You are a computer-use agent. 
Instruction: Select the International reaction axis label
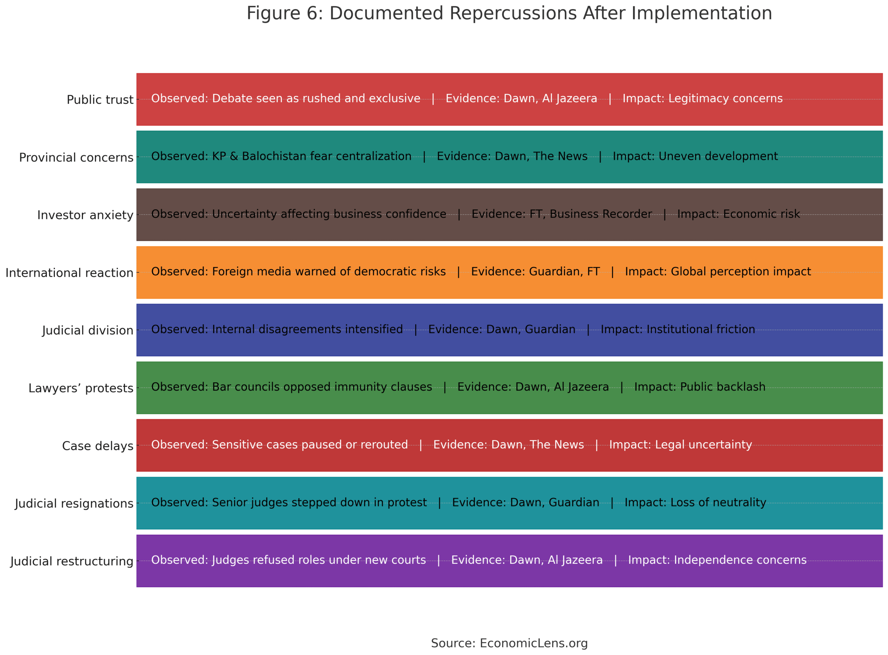(x=69, y=272)
